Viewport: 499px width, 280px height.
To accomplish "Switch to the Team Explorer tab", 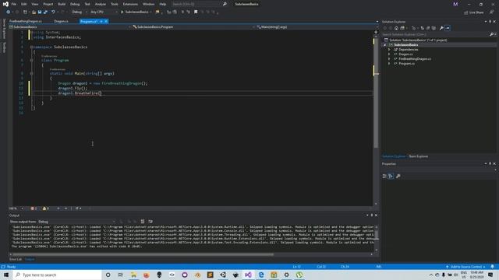I will click(x=418, y=156).
